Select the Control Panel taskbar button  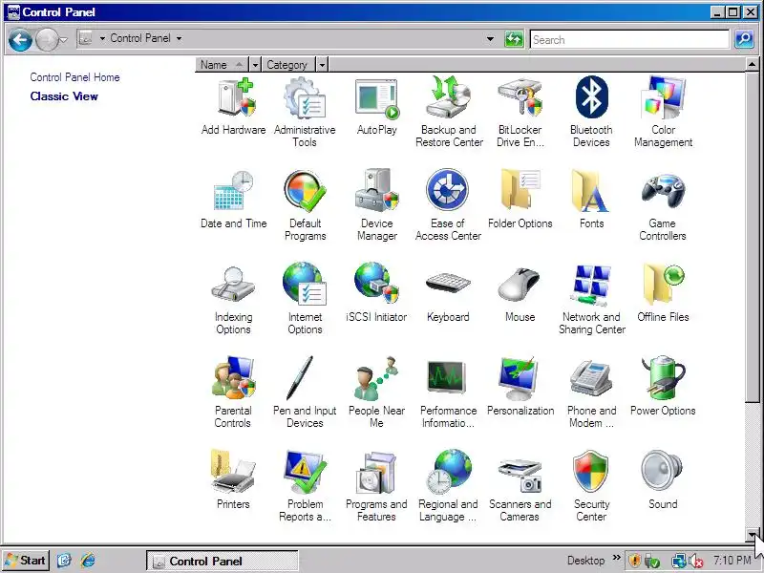tap(223, 562)
